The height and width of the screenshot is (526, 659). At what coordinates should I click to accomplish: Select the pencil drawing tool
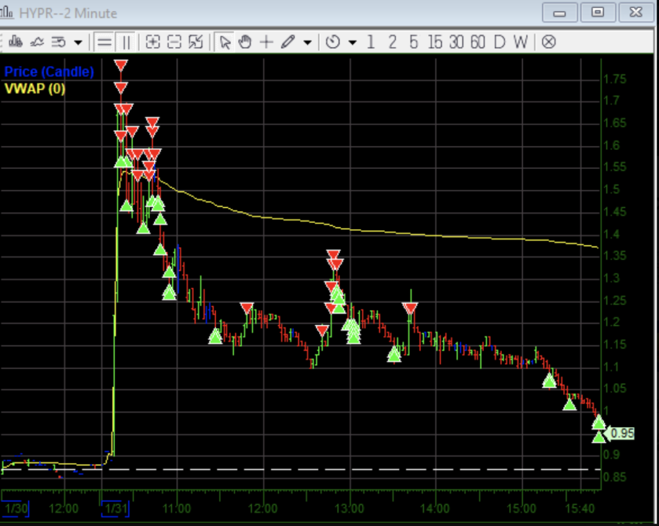point(288,42)
